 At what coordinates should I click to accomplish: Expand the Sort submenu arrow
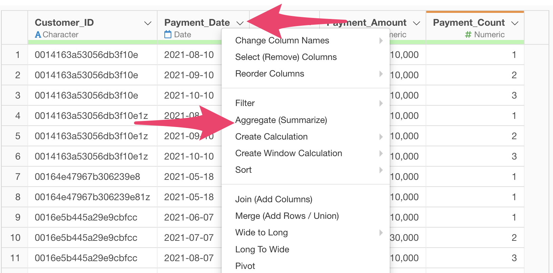tap(381, 170)
